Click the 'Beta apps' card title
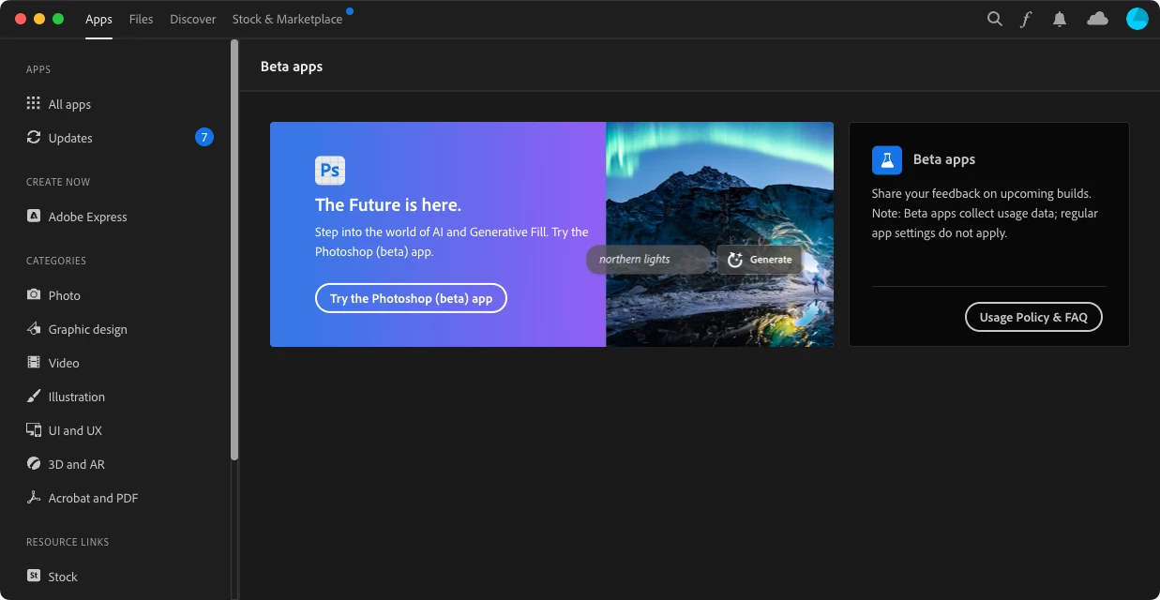The width and height of the screenshot is (1160, 600). click(x=944, y=159)
